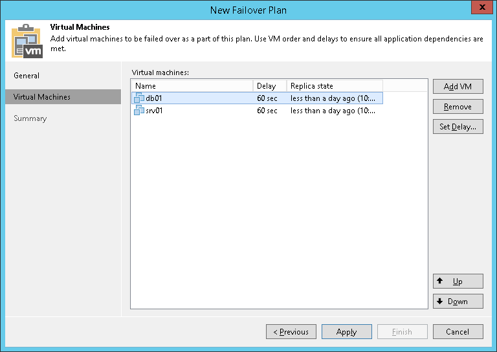Click the failover plan wizard icon
497x352 pixels.
27,41
